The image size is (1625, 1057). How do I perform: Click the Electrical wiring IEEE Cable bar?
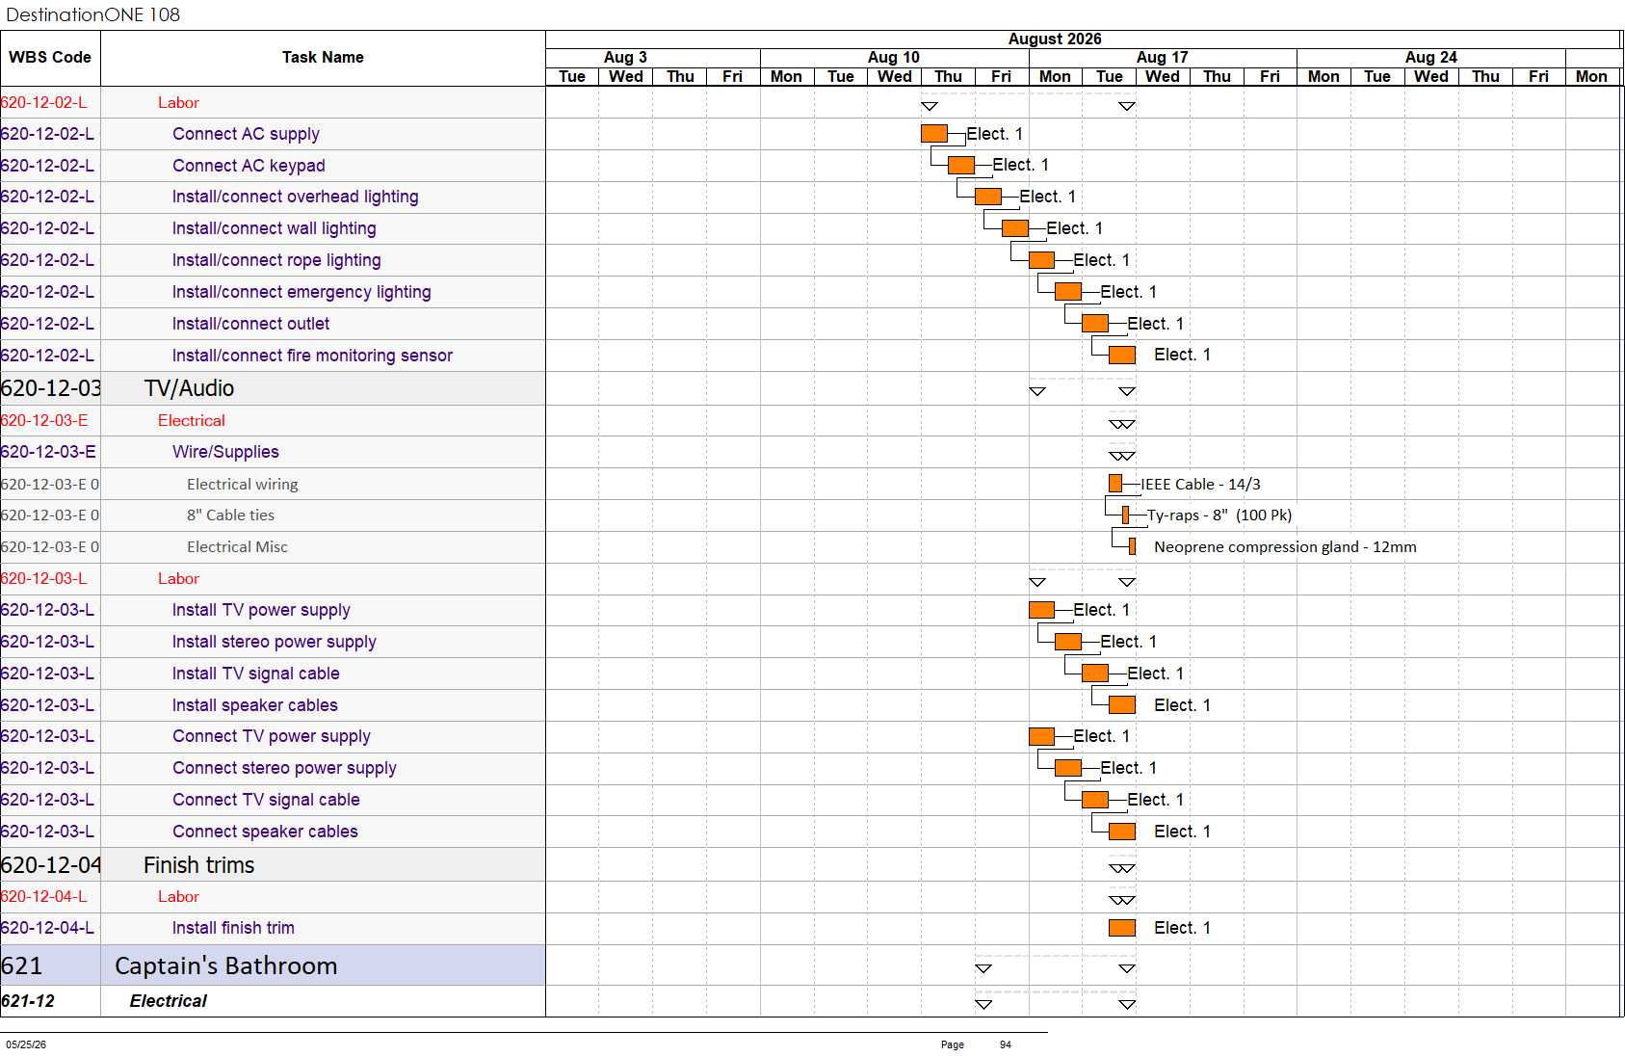click(x=1115, y=484)
